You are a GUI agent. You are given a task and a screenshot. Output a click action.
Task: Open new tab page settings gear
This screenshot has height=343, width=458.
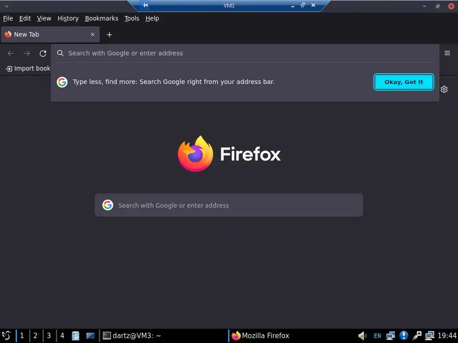pyautogui.click(x=444, y=89)
